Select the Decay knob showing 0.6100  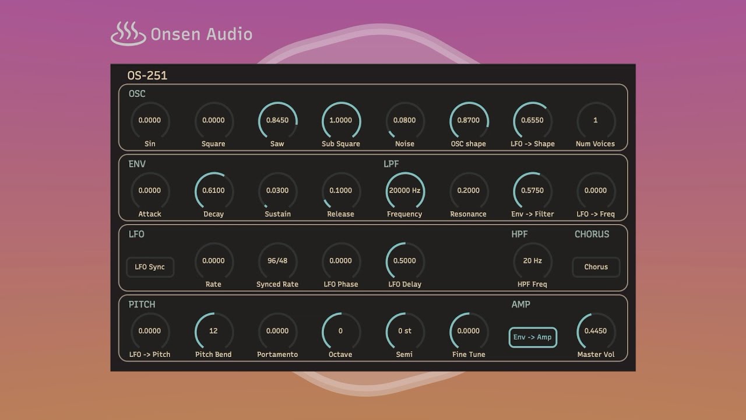213,191
